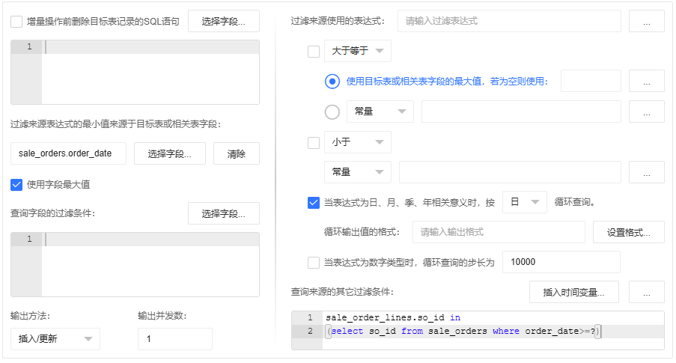Click the 10000 step length field
676x363 pixels.
(561, 262)
